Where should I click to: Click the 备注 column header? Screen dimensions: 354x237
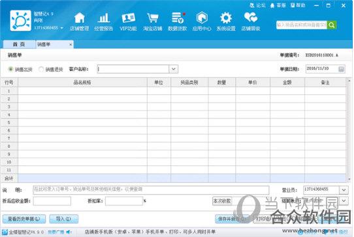coord(325,83)
